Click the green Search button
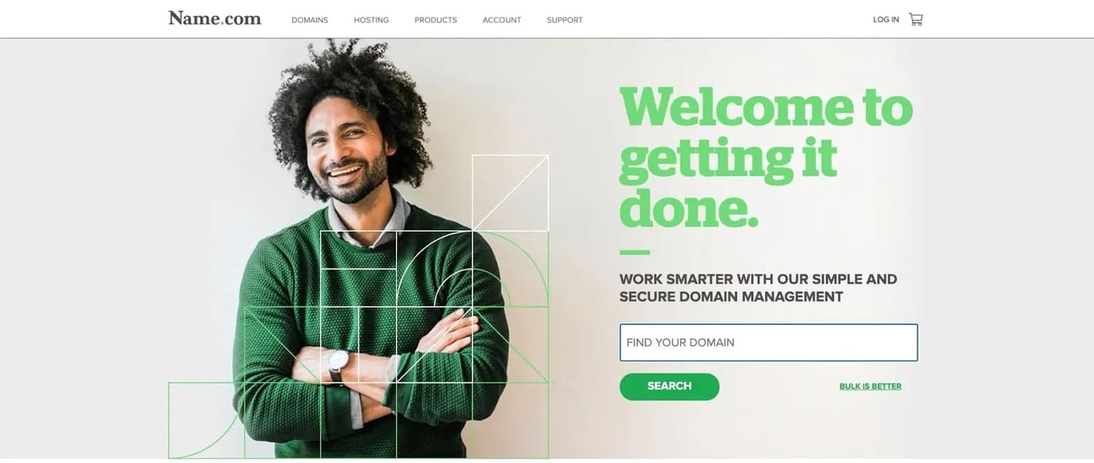The image size is (1094, 463). (x=669, y=386)
